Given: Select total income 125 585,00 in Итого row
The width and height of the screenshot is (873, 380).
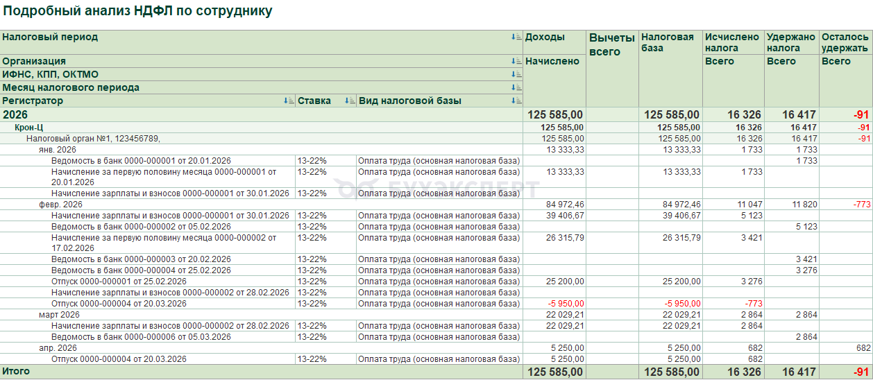Looking at the screenshot, I should click(556, 372).
